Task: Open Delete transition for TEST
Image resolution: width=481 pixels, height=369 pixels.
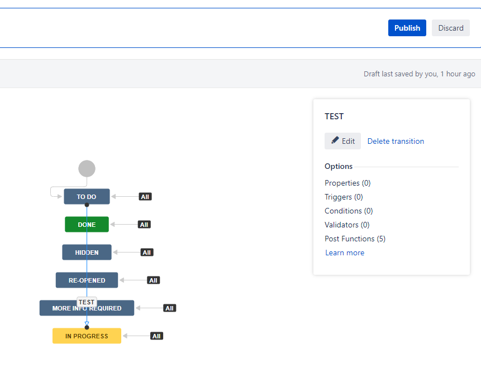Action: point(396,140)
